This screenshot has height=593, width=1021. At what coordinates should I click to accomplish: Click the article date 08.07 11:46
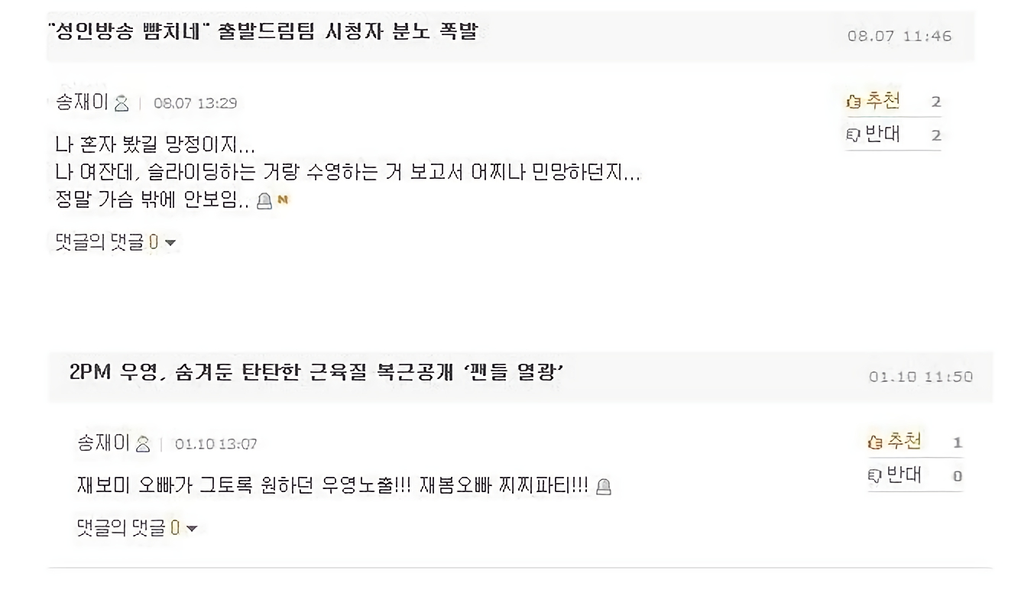(899, 36)
